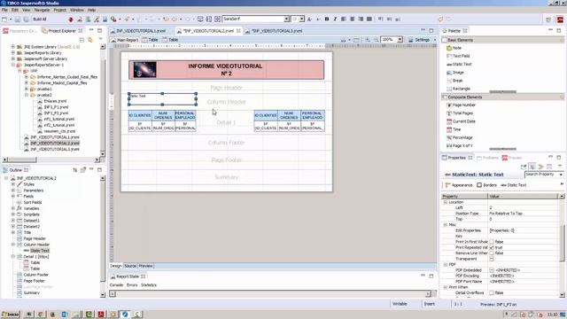Collapse the Misc property group
567x319 pixels.
[446, 224]
